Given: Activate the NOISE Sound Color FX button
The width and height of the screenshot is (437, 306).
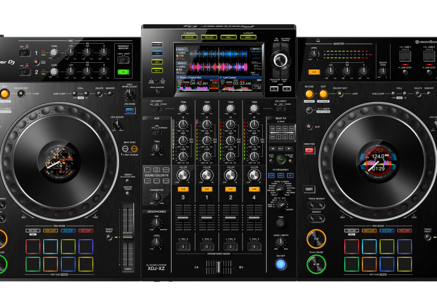Looking at the screenshot, I should coord(147,181).
